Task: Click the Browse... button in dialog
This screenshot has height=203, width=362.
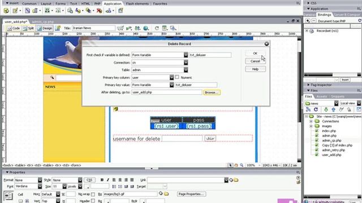Action: click(x=212, y=92)
